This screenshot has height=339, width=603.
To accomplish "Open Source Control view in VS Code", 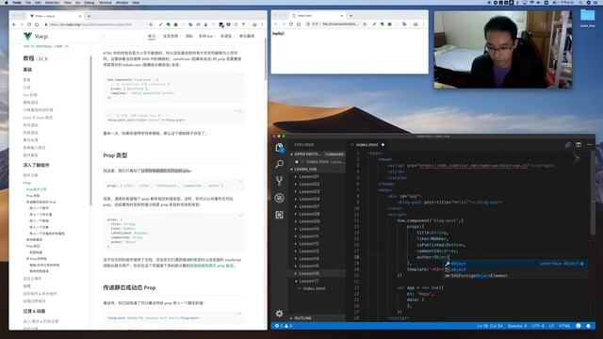I will 280,181.
